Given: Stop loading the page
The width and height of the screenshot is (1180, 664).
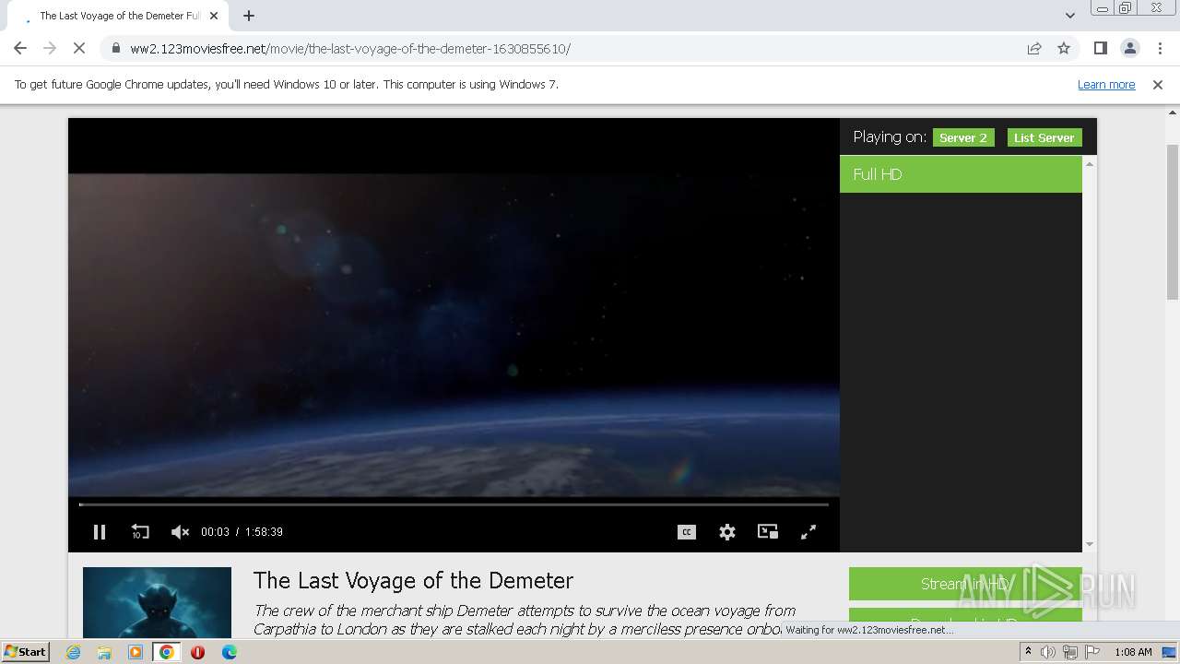Looking at the screenshot, I should [x=79, y=49].
